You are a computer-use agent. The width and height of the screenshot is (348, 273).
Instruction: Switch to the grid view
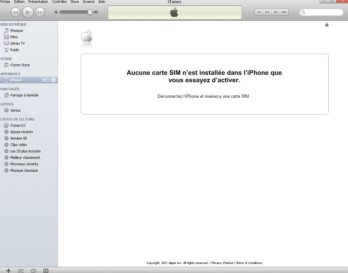coord(276,12)
